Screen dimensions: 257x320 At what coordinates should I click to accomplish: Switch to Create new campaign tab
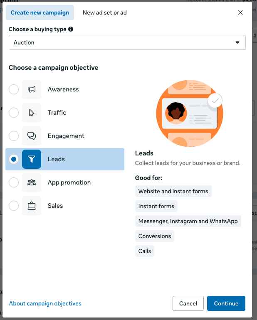(40, 12)
